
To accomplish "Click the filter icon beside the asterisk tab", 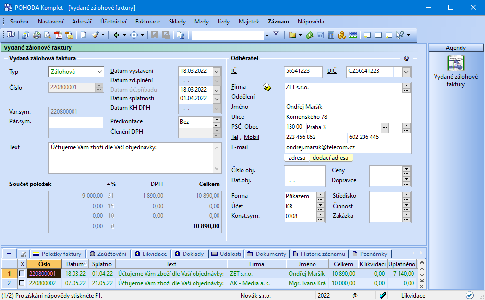I will pyautogui.click(x=24, y=254).
